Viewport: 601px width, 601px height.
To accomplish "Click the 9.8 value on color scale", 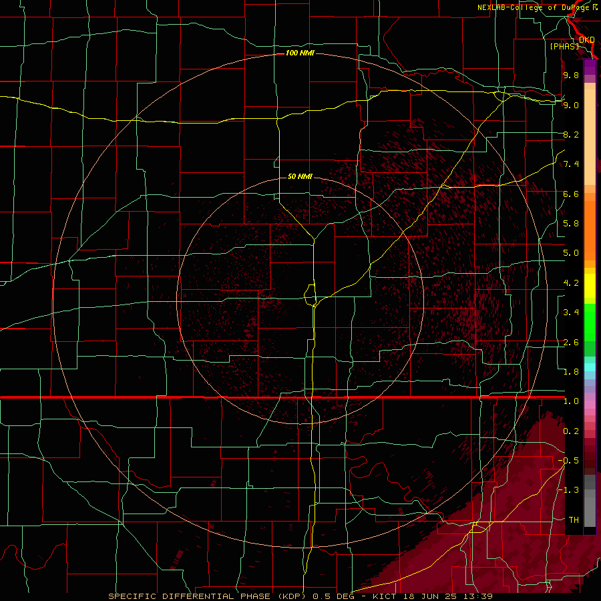I will 571,75.
